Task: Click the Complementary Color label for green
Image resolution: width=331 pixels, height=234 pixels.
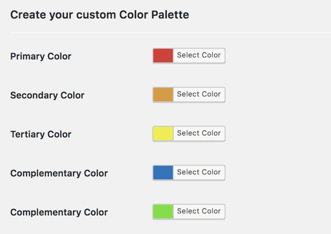Action: [x=59, y=213]
